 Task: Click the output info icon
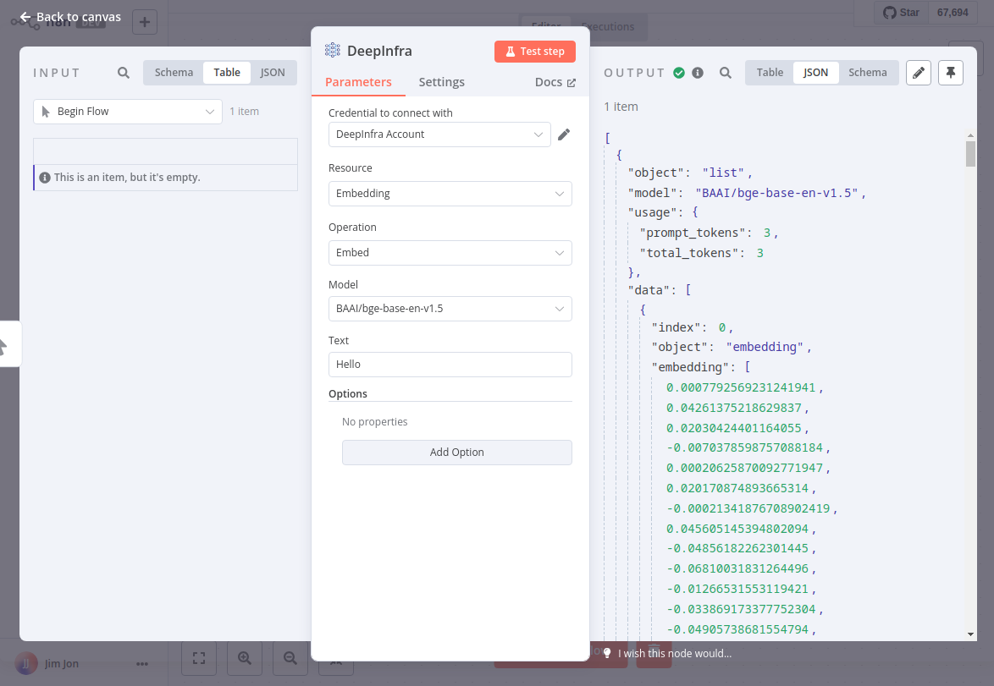[x=698, y=73]
